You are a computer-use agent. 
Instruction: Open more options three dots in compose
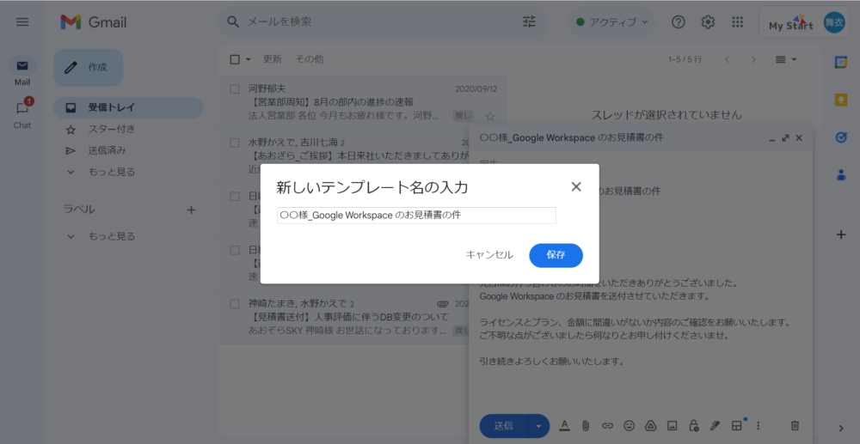(759, 425)
